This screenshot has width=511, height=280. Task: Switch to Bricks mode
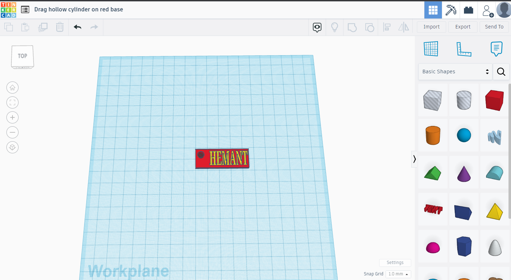pos(469,10)
